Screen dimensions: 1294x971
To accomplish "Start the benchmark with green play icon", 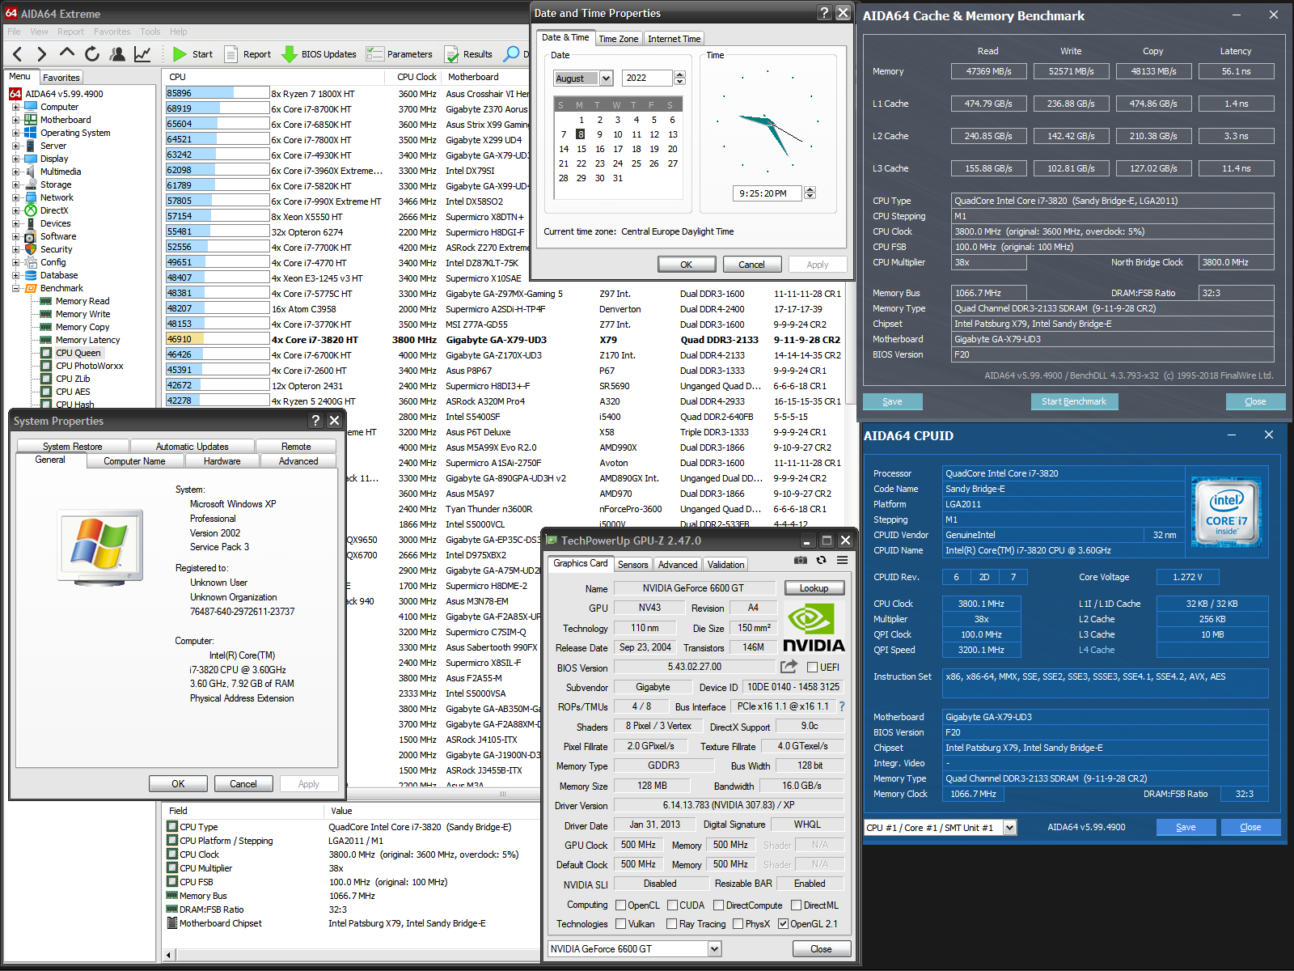I will coord(180,54).
